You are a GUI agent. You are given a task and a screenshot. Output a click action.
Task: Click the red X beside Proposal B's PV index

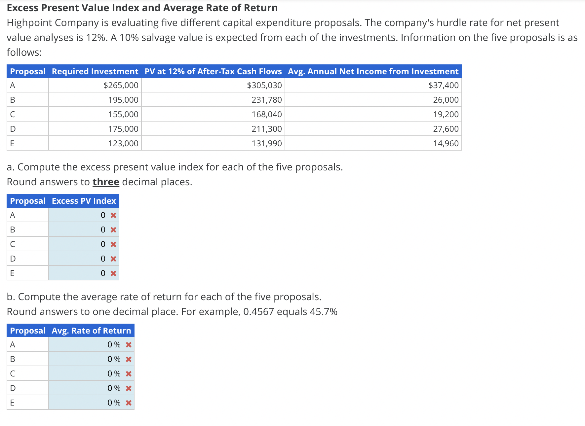(x=113, y=229)
